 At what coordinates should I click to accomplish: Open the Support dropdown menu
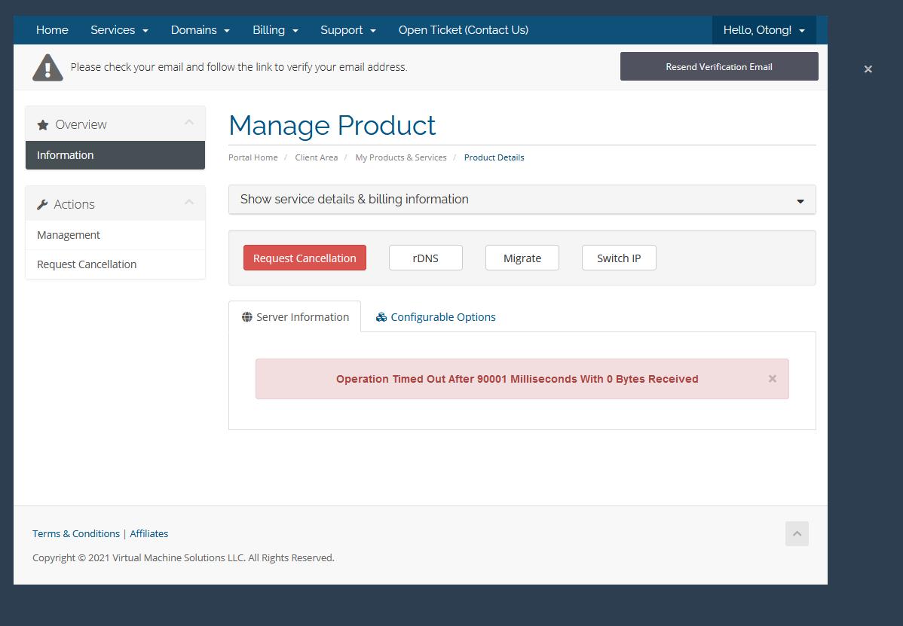pyautogui.click(x=347, y=30)
